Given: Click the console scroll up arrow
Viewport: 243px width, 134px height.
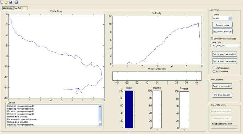Looking at the screenshot, I should tap(100, 106).
